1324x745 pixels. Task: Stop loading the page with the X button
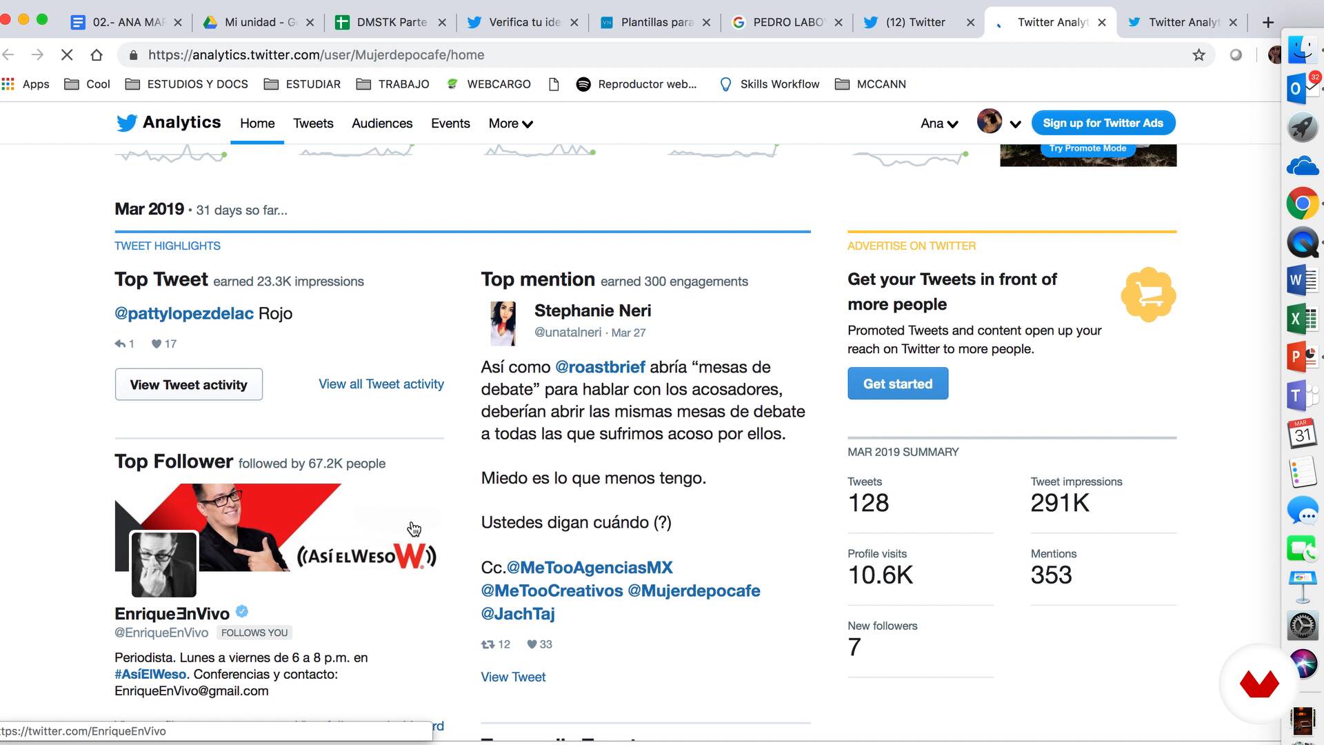67,54
